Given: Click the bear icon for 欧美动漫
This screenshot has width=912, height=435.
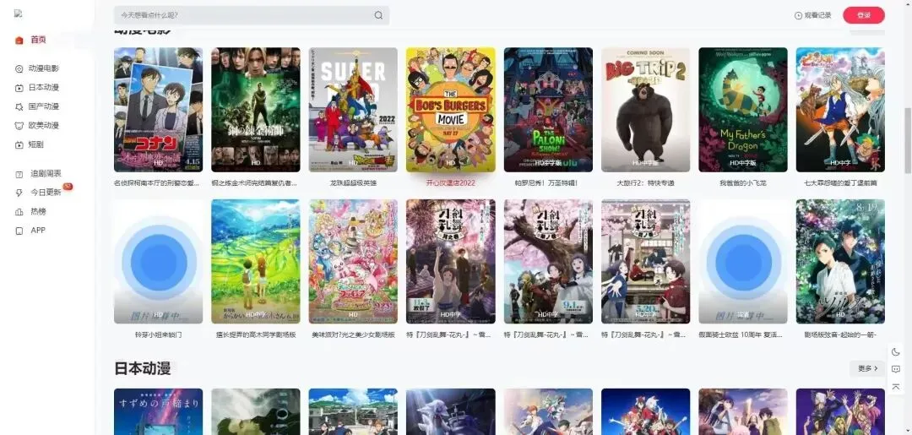Looking at the screenshot, I should tap(19, 126).
